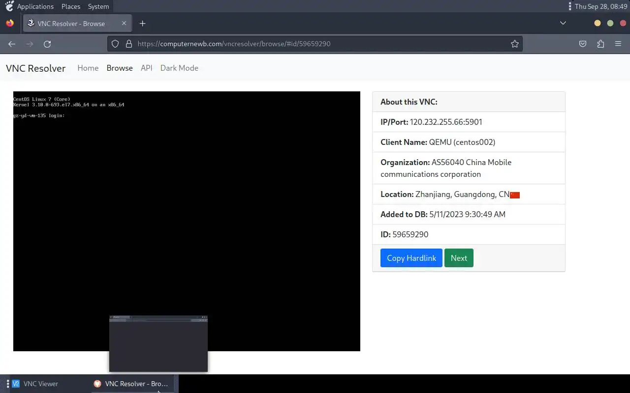Image resolution: width=630 pixels, height=393 pixels.
Task: Open the API nav link
Action: pos(147,68)
